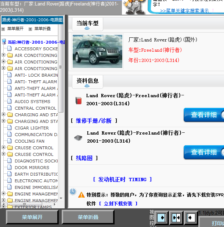Viewport: 224px width, 227px height.
Task: Expand the first AIR CONDITIONING folder
Action: click(3, 55)
